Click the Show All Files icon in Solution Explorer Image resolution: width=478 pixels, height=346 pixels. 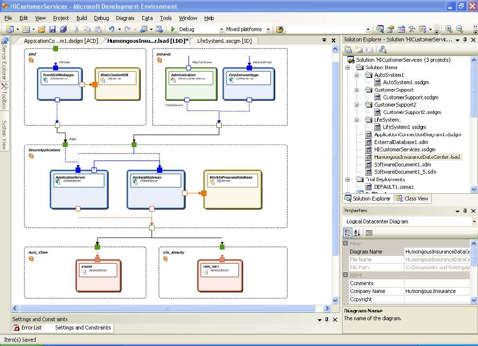point(359,50)
